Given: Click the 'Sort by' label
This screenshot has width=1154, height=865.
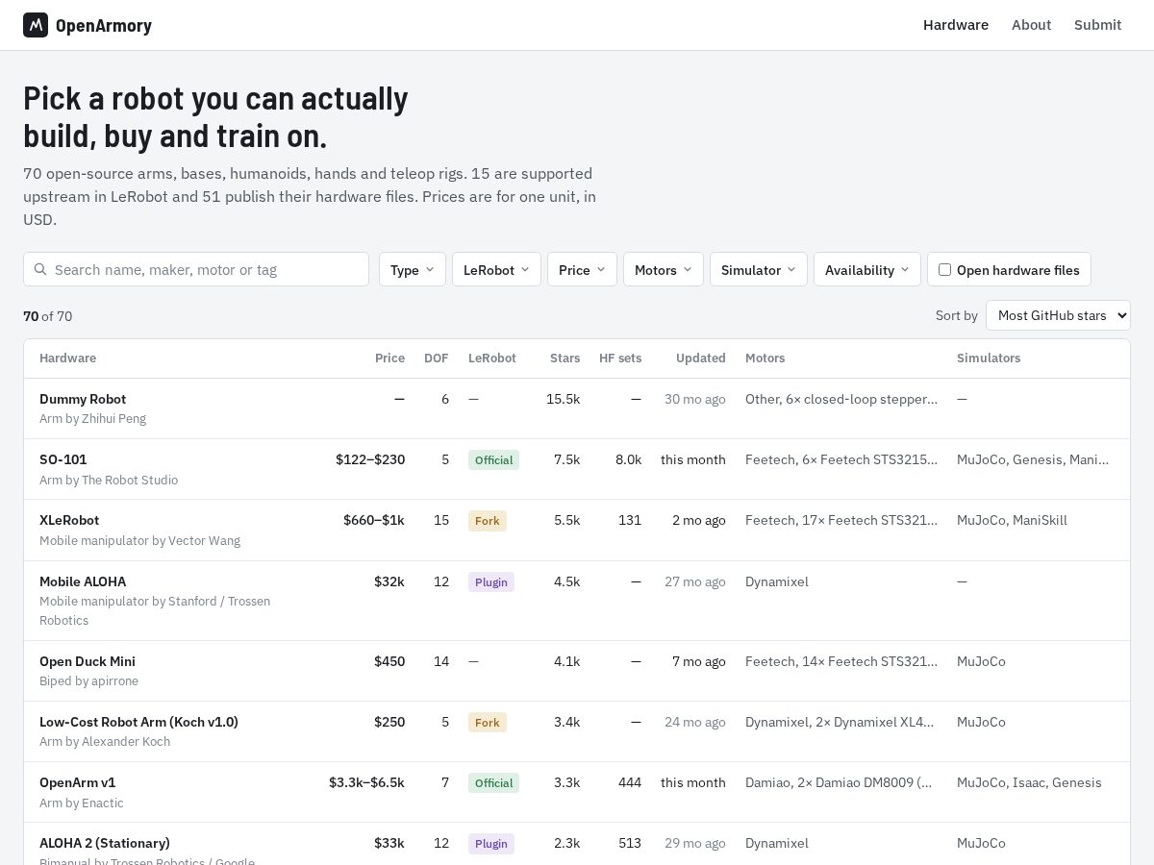Looking at the screenshot, I should click(x=957, y=315).
